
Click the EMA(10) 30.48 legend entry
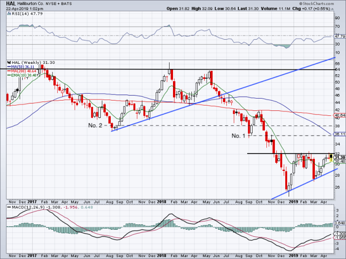coord(23,75)
